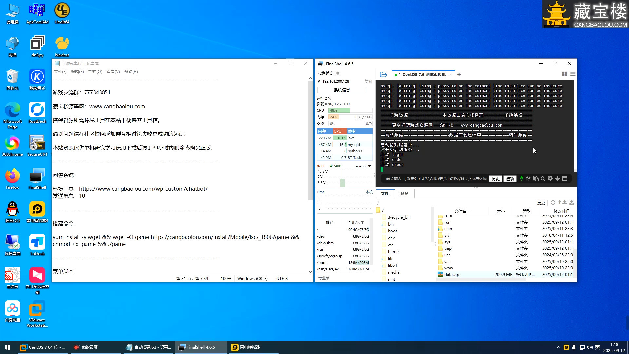This screenshot has height=354, width=629.
Task: Open 格式(O) menu in Notepad
Action: click(95, 71)
